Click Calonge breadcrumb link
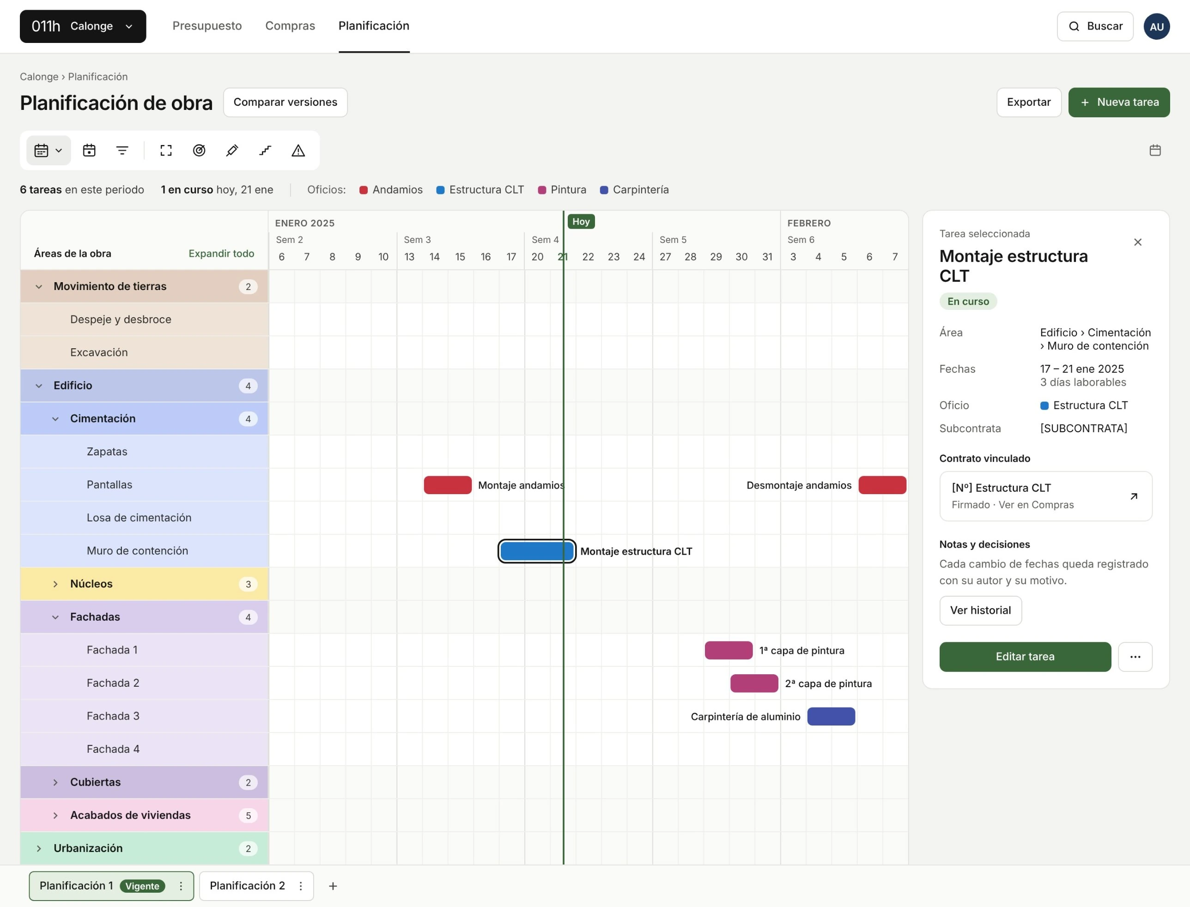 click(x=39, y=77)
